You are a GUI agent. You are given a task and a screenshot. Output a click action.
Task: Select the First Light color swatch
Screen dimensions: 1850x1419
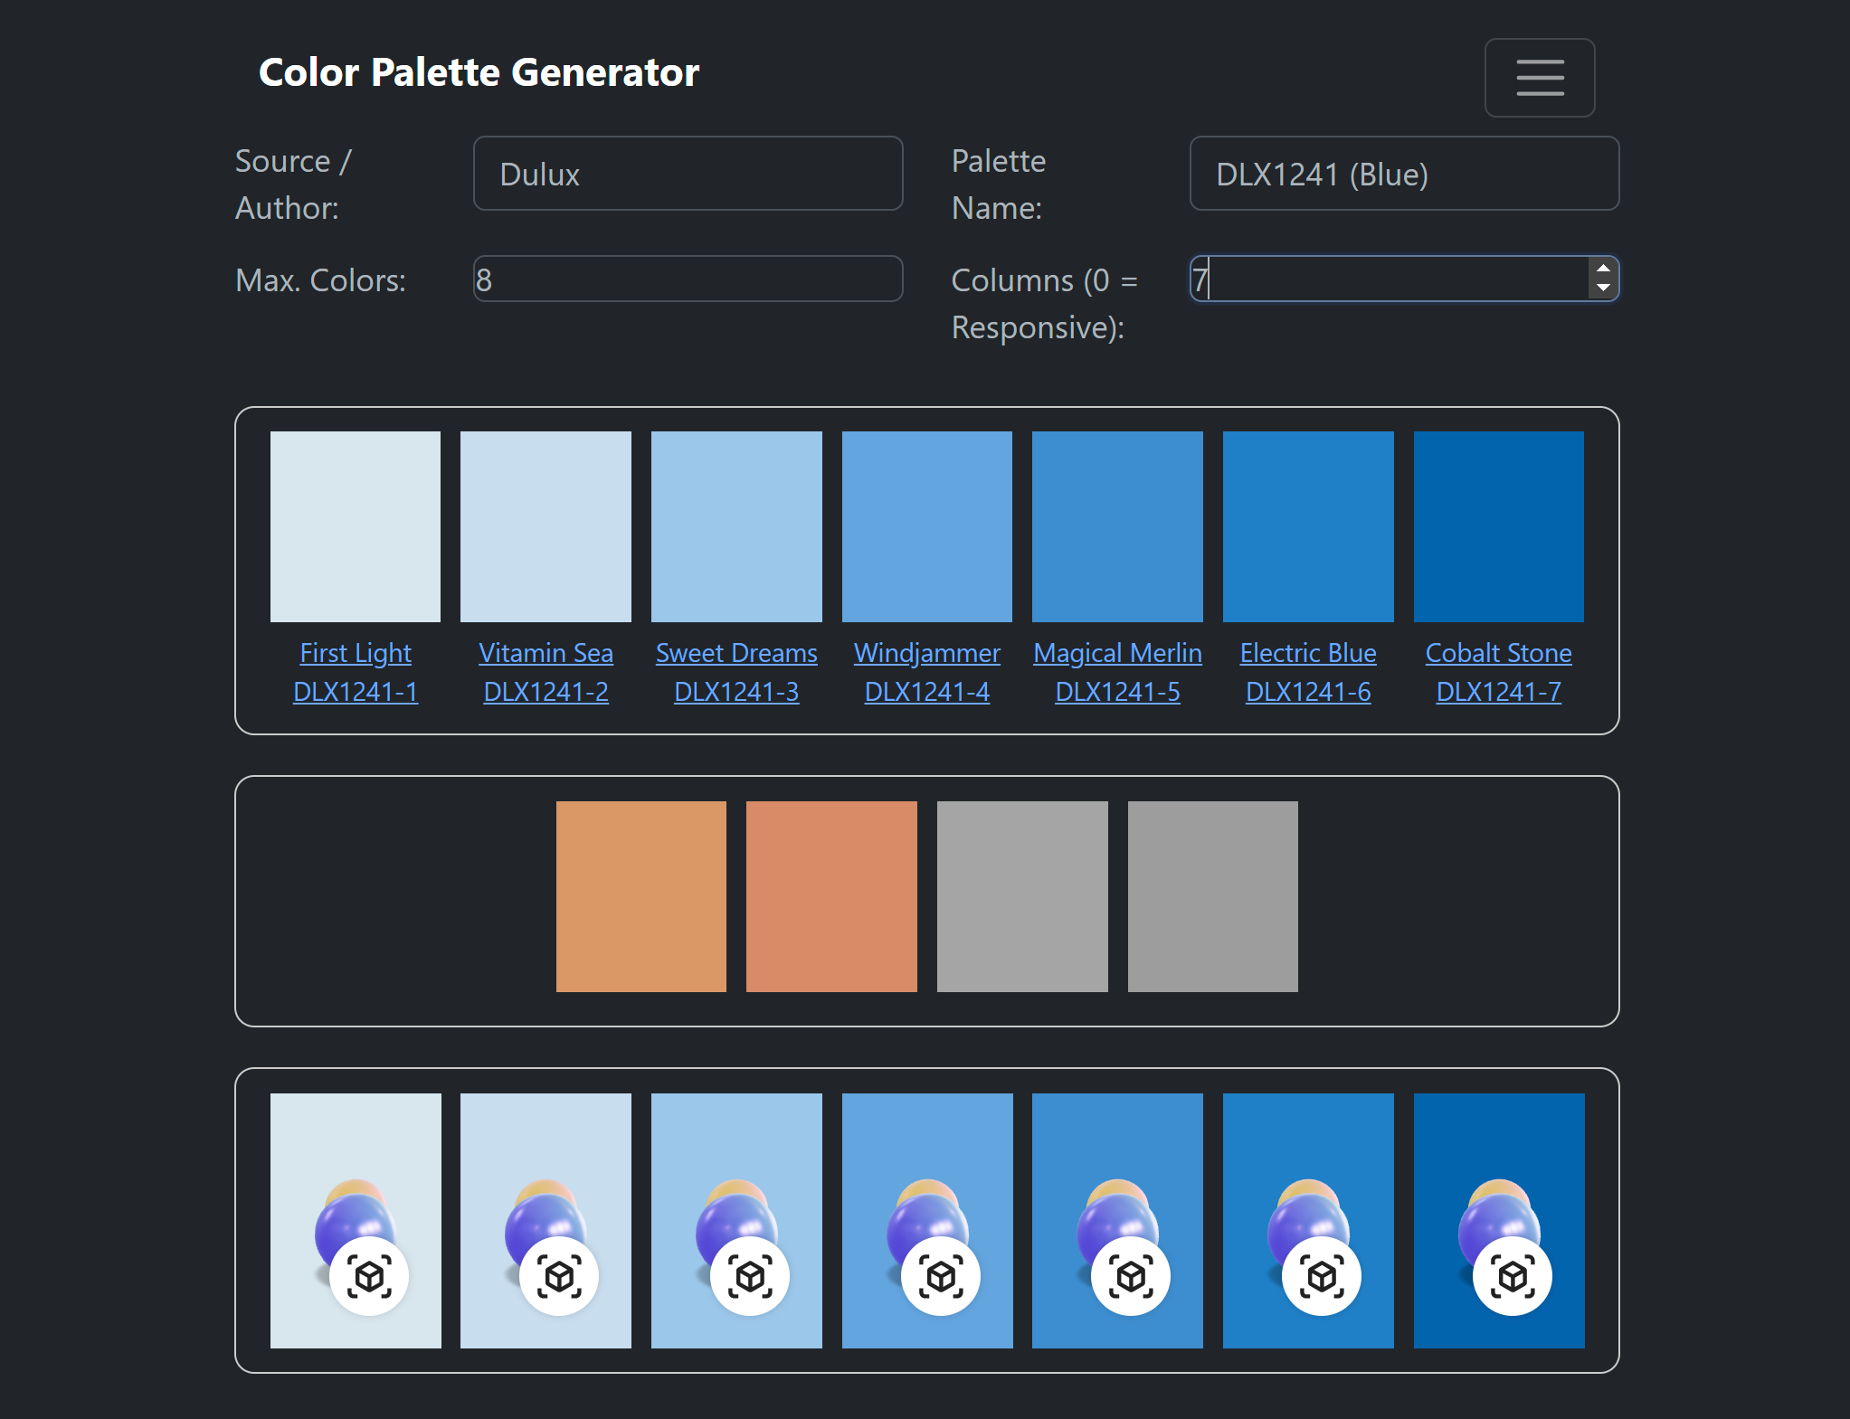(356, 526)
